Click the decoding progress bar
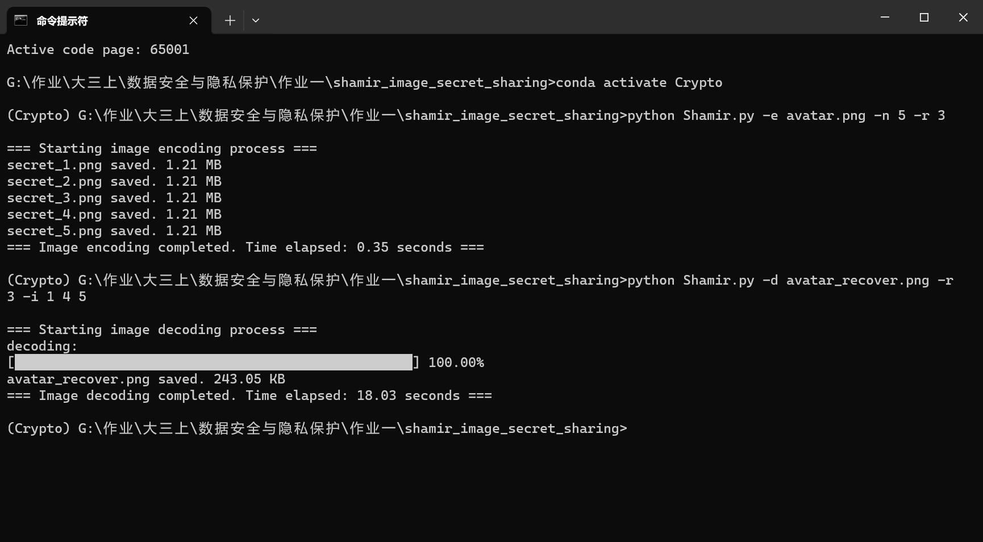 click(214, 362)
